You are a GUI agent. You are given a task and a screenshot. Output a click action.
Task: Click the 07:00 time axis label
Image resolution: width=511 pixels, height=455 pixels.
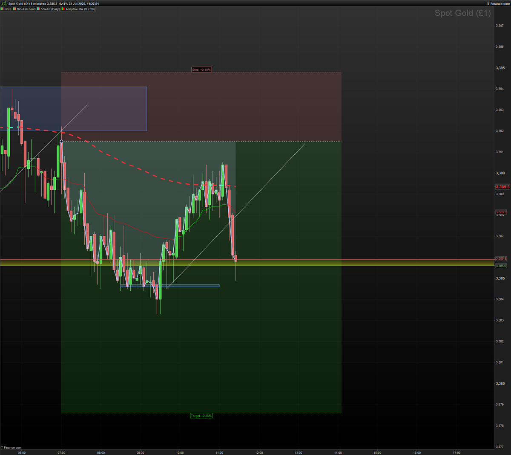point(61,453)
